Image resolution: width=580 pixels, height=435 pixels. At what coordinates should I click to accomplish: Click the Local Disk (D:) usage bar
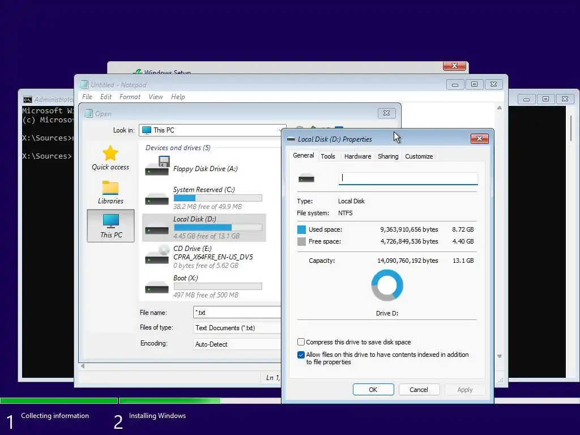coord(218,228)
